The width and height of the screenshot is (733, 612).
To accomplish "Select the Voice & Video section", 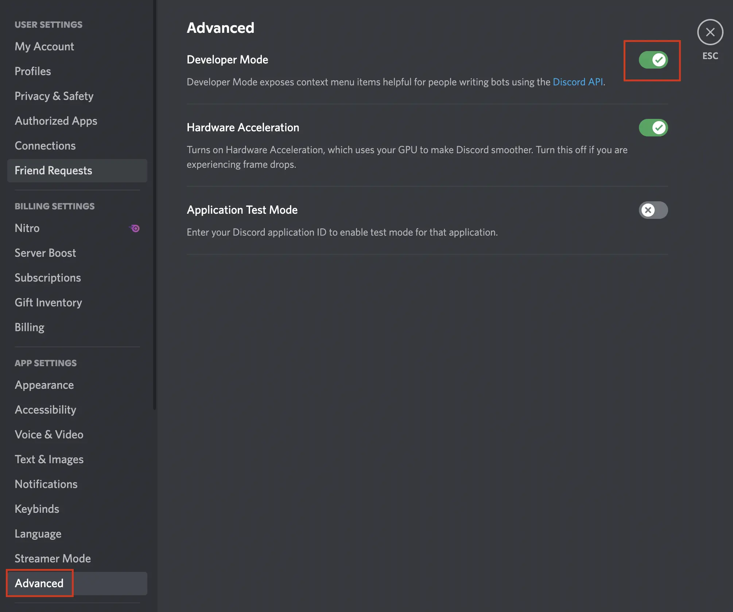I will (x=49, y=434).
